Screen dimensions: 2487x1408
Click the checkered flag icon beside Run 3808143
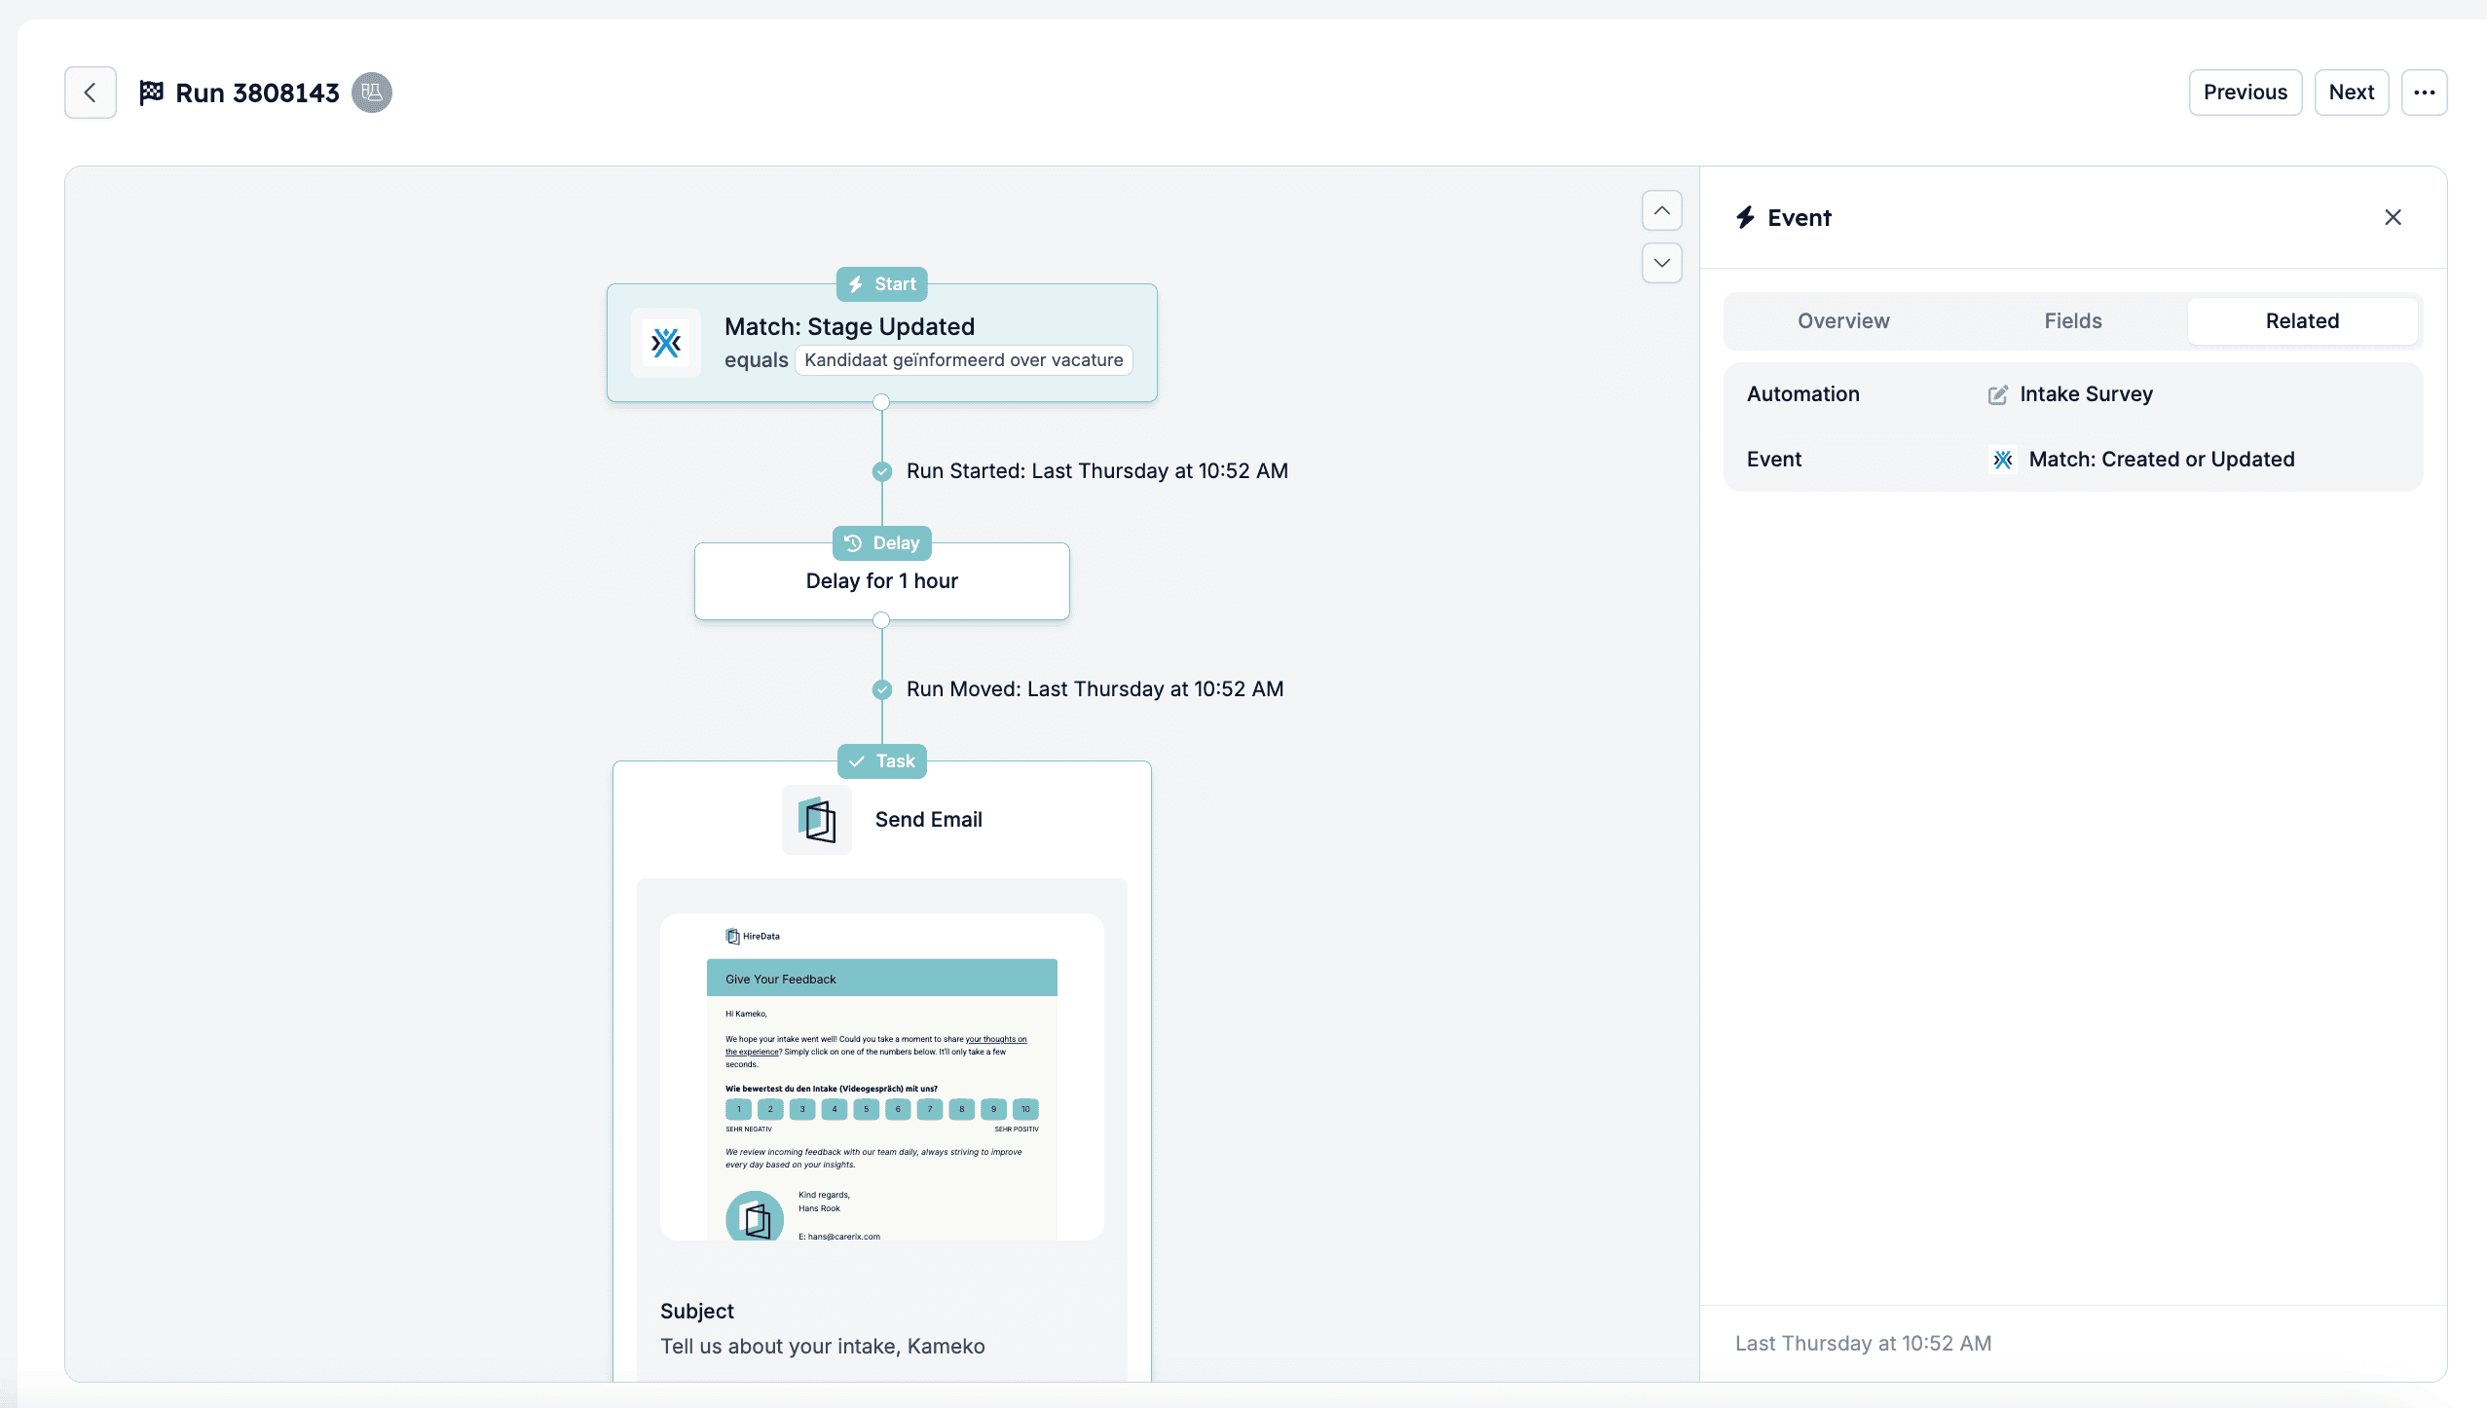pyautogui.click(x=151, y=93)
